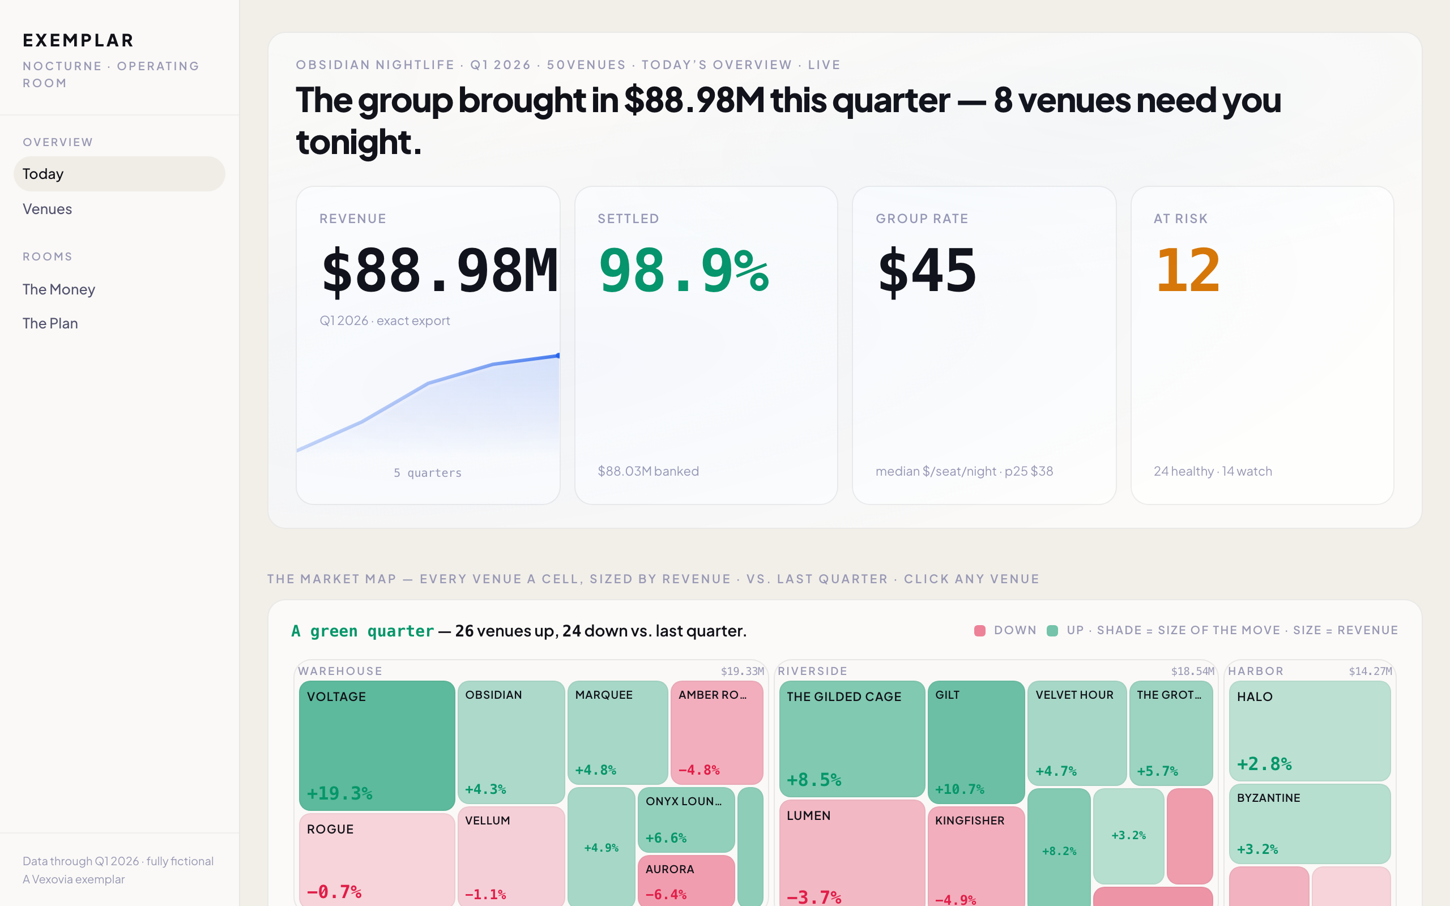This screenshot has height=906, width=1450.
Task: Click 'median $/seat/night · p25 $38' text
Action: pyautogui.click(x=964, y=471)
